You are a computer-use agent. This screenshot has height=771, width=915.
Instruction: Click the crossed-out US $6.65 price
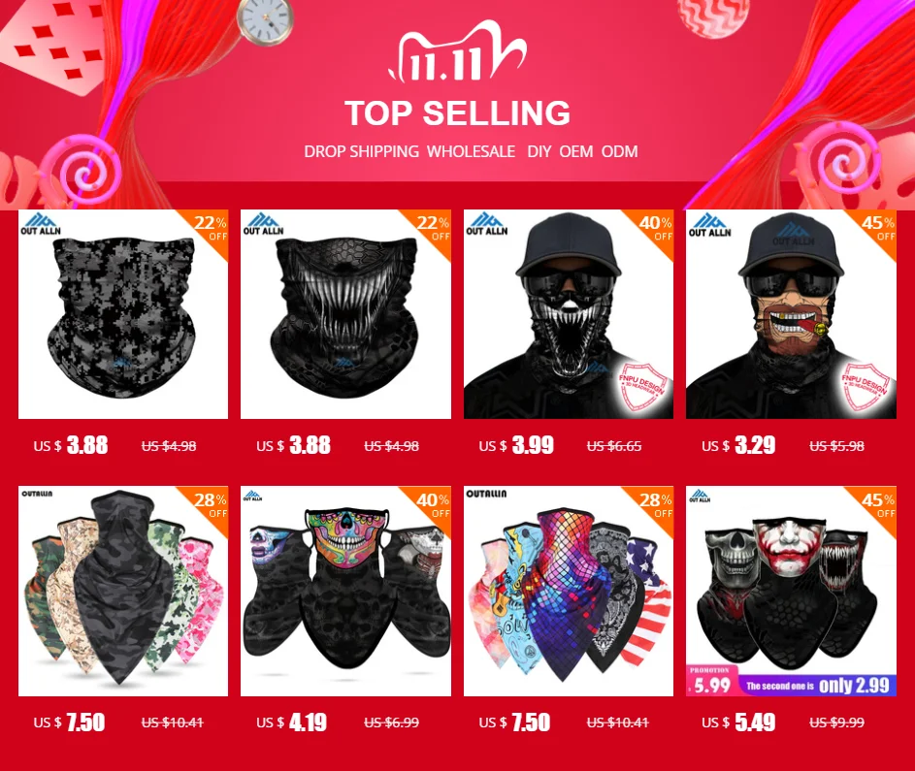(x=614, y=446)
